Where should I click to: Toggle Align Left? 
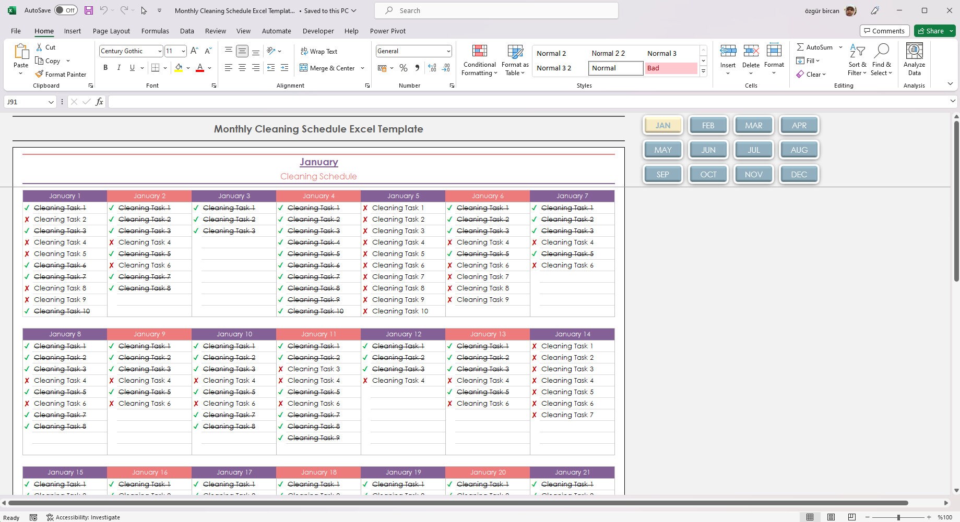click(x=229, y=68)
